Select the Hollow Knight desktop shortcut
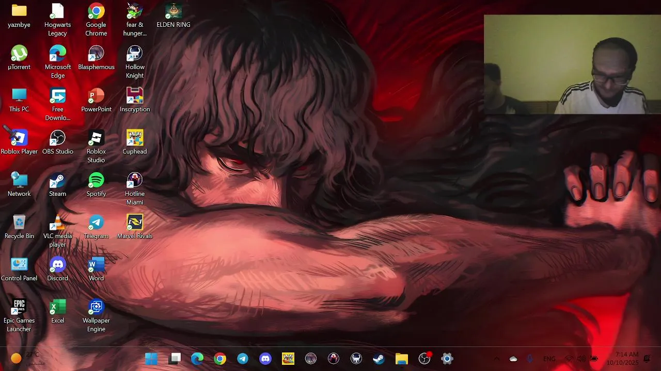The image size is (661, 371). tap(135, 62)
